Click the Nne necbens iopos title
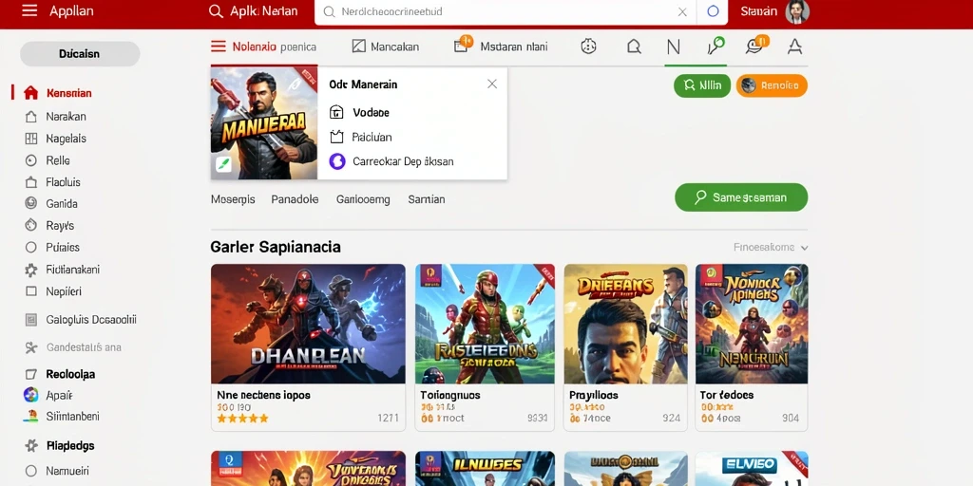 coord(263,395)
